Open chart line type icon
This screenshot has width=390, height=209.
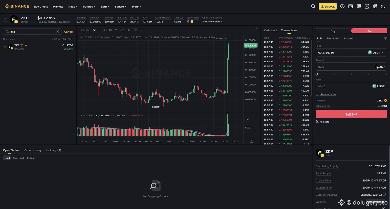click(x=122, y=30)
